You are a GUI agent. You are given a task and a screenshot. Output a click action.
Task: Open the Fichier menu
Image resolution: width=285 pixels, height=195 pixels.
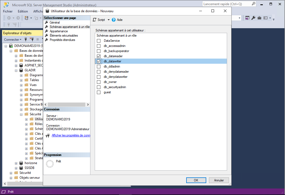coord(8,11)
